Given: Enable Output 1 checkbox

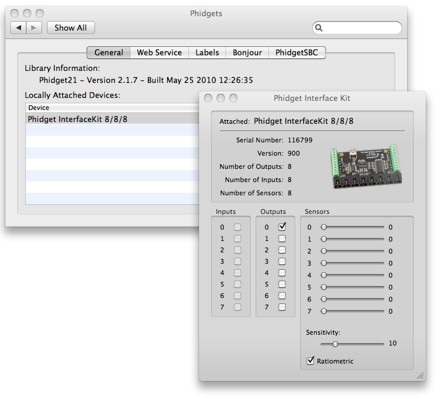Looking at the screenshot, I should [x=282, y=239].
